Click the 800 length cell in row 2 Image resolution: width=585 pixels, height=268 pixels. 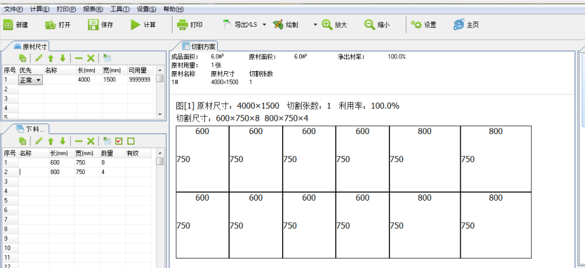point(55,172)
